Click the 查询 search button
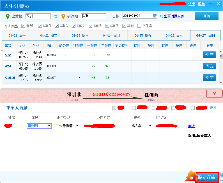The height and width of the screenshot is (183, 223). click(206, 16)
